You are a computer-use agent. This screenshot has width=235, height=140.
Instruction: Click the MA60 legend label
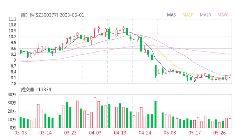coord(223,15)
